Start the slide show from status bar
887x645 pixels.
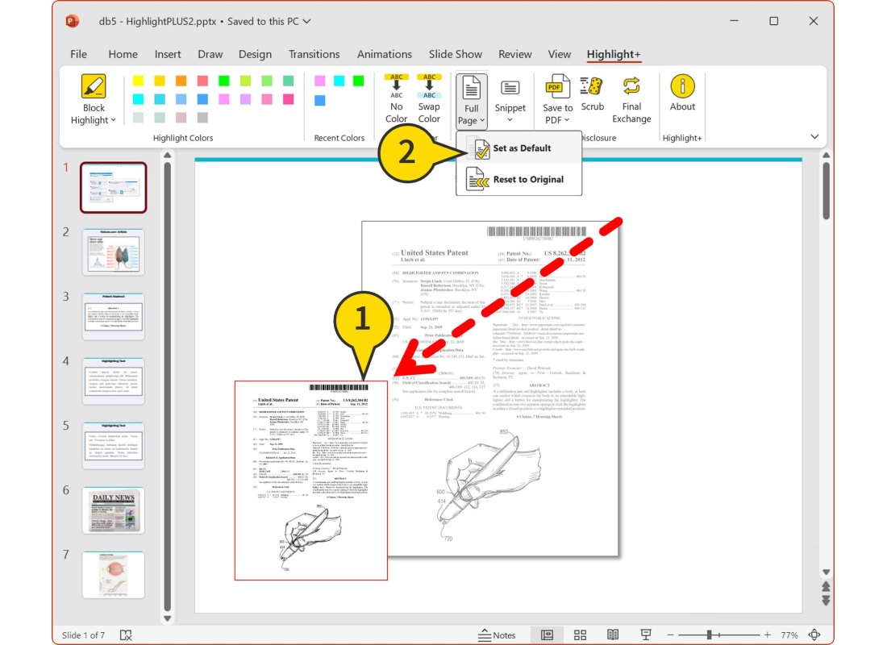pos(645,635)
